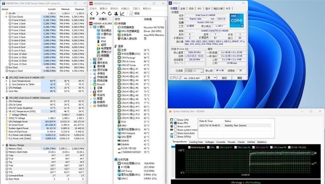The image size is (325, 184).
Task: Open the 文件(F) menu in AIDA64
Action: pos(93,8)
